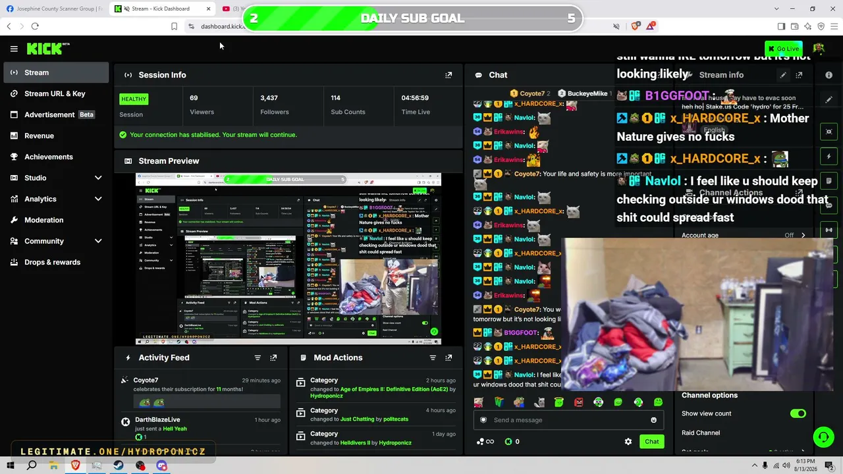Reload the dashboard page

coord(35,26)
